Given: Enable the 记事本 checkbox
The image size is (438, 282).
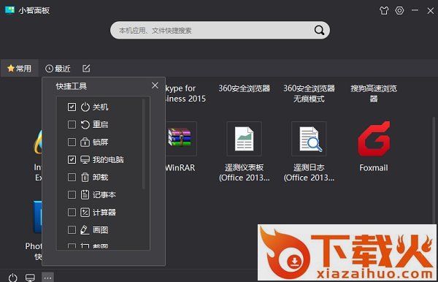Looking at the screenshot, I should tap(72, 195).
